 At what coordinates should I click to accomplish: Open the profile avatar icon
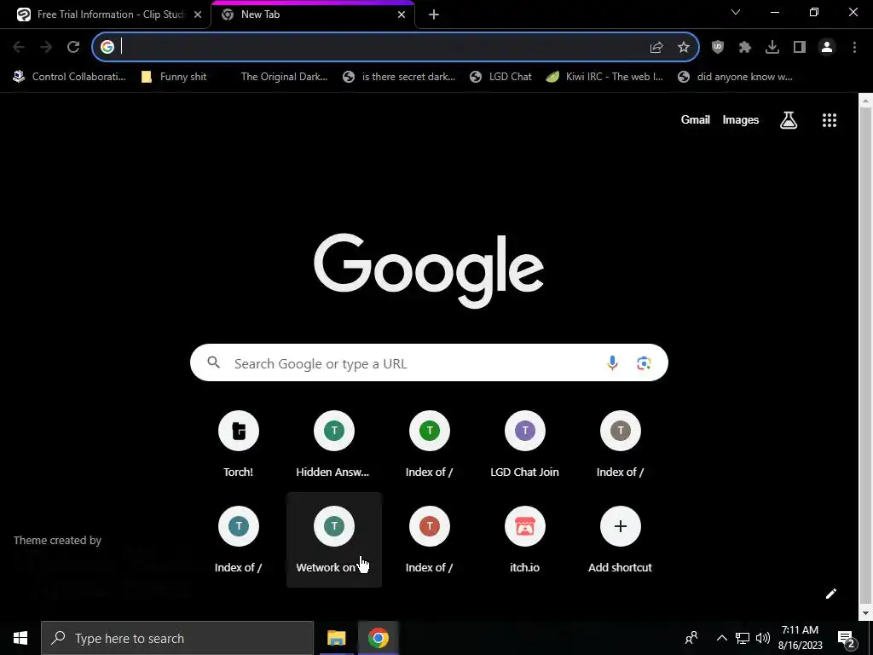click(827, 48)
